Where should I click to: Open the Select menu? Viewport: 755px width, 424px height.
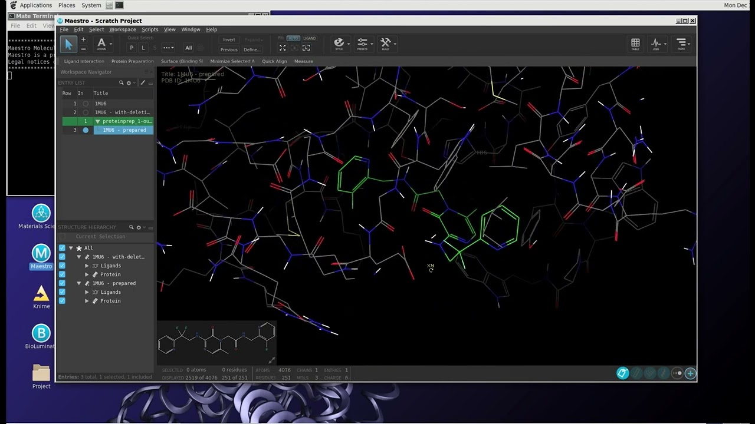(96, 29)
